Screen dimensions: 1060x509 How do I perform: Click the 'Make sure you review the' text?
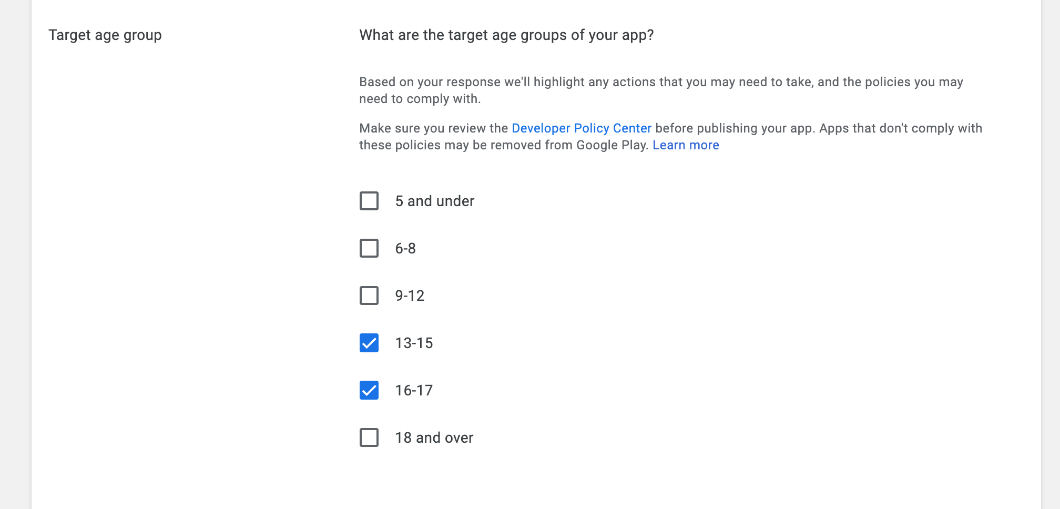coord(433,128)
